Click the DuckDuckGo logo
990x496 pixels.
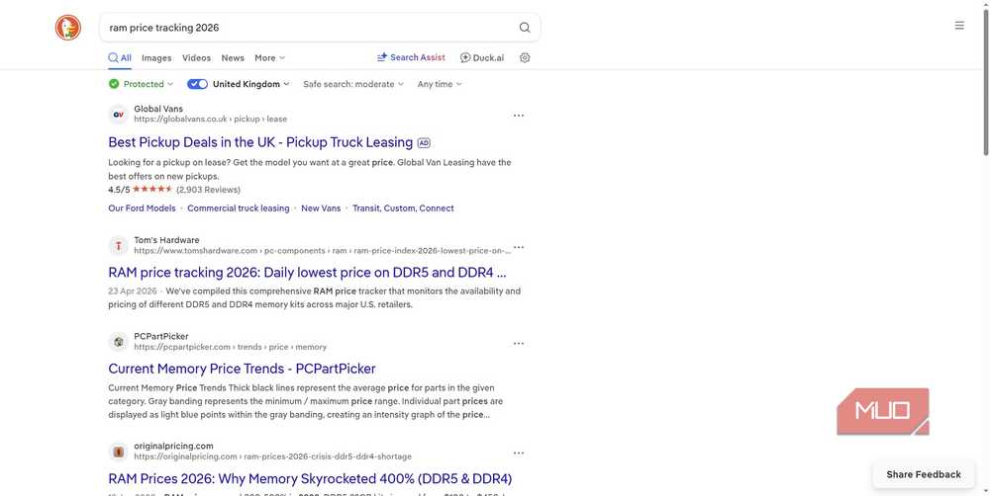[68, 28]
